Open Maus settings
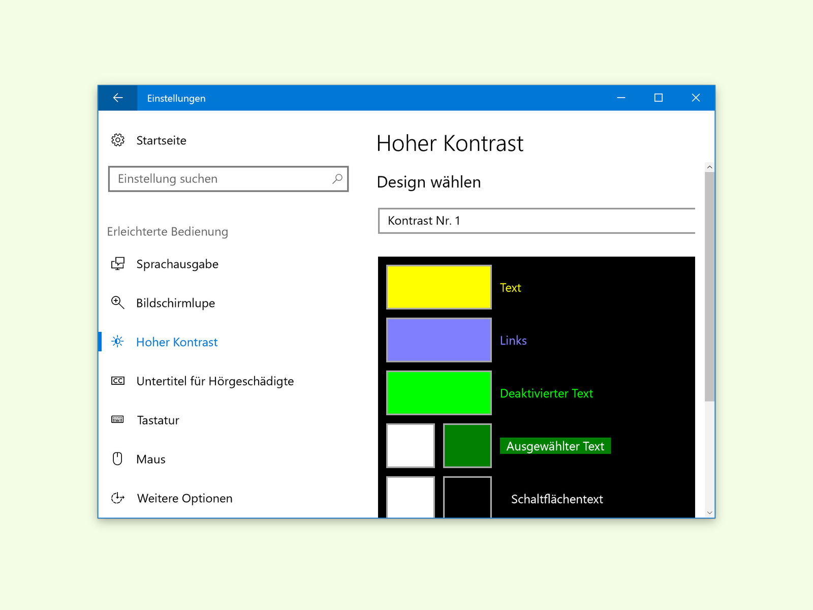 tap(151, 460)
